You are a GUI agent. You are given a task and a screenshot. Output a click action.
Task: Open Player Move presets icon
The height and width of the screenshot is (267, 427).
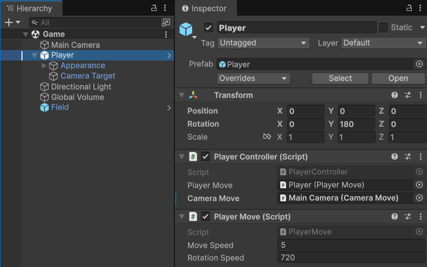[408, 216]
